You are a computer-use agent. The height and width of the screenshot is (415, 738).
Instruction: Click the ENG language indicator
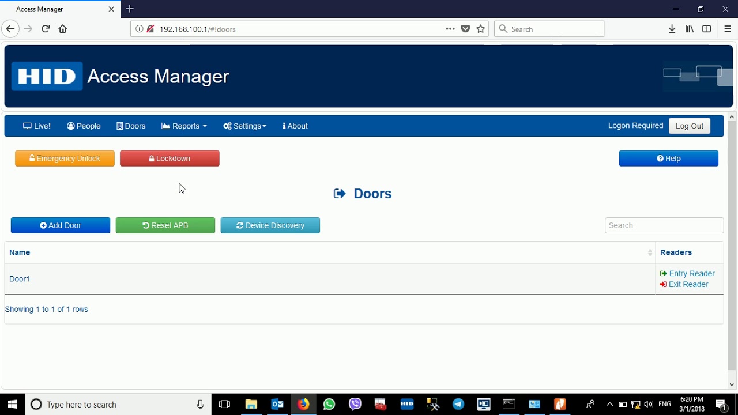[665, 404]
